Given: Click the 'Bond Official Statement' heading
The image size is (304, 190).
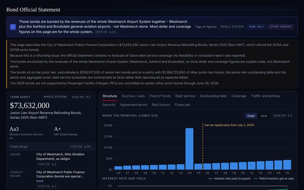Looking at the screenshot, I should (x=33, y=10).
